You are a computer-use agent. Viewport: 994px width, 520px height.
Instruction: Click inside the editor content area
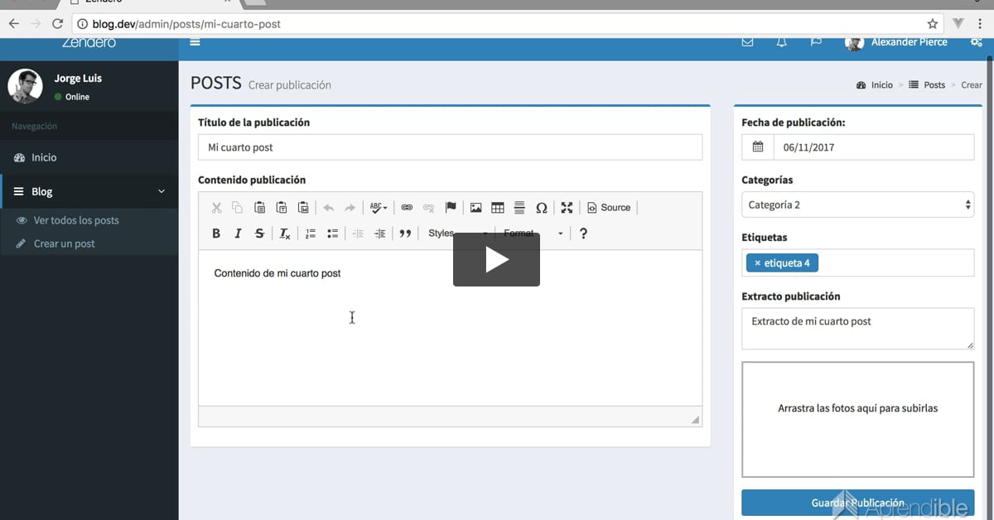[x=450, y=328]
